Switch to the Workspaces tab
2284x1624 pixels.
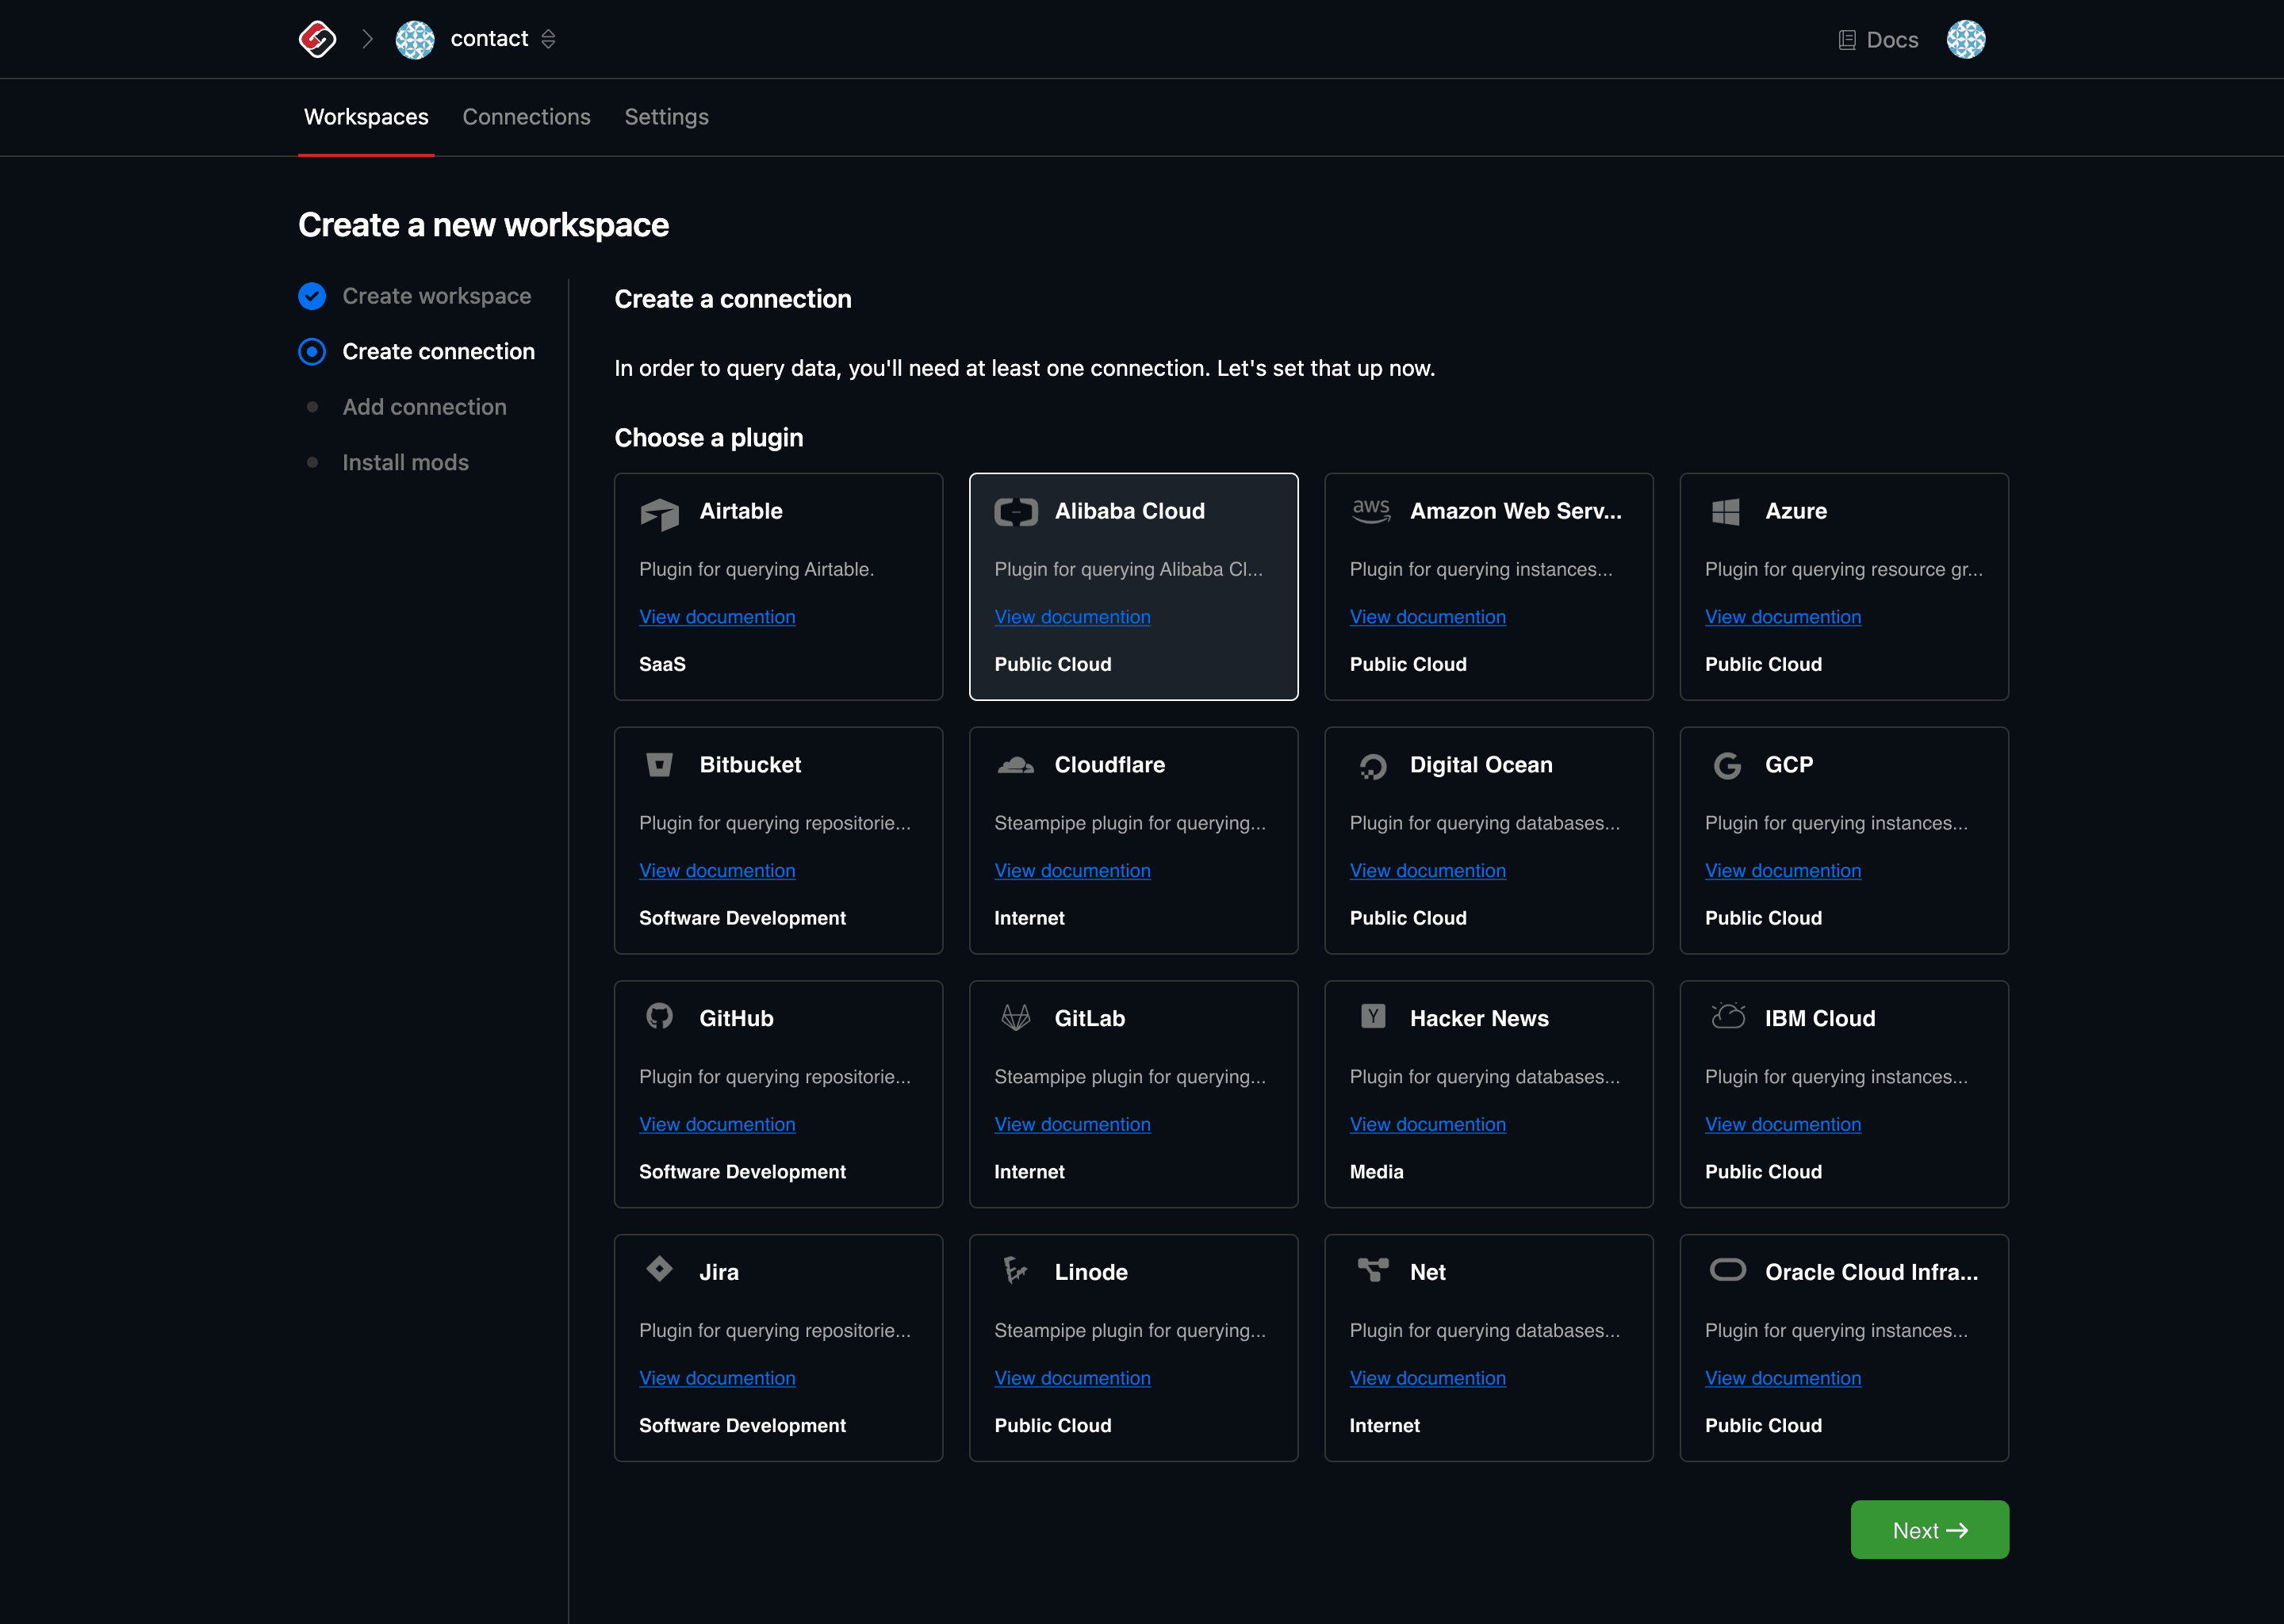click(366, 117)
